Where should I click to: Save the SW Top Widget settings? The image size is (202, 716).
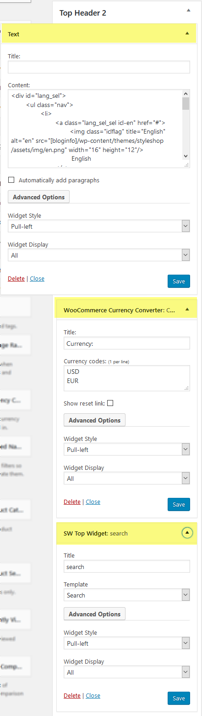(x=178, y=698)
